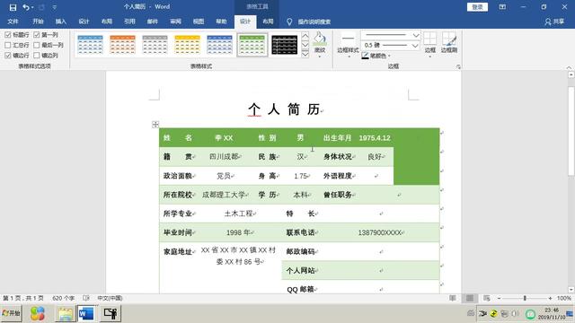
Task: Apply the orange table style thumbnail
Action: tap(122, 45)
